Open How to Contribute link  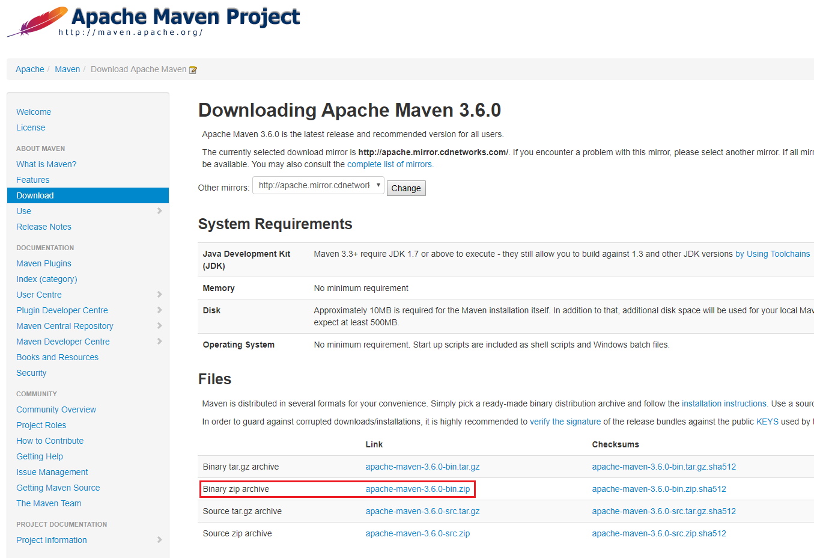click(50, 441)
